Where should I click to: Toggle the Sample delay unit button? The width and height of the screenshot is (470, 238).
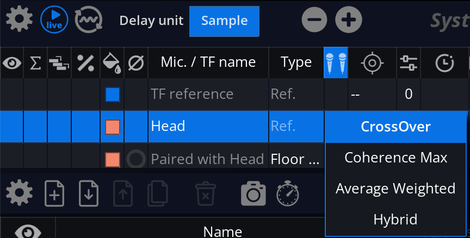pyautogui.click(x=224, y=21)
